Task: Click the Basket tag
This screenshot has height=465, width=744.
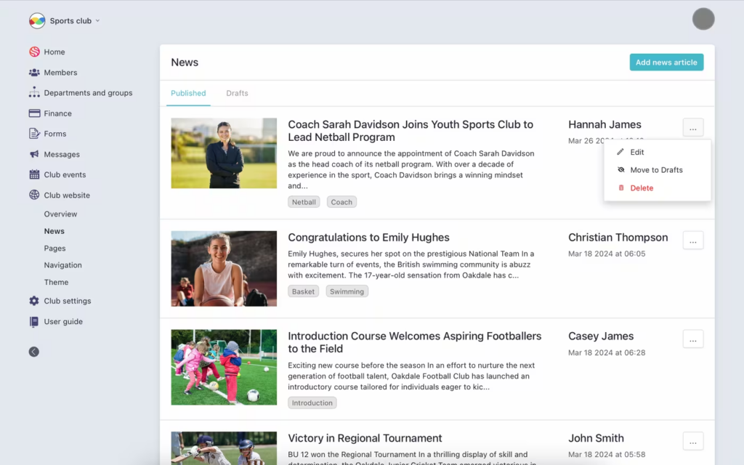Action: click(303, 291)
